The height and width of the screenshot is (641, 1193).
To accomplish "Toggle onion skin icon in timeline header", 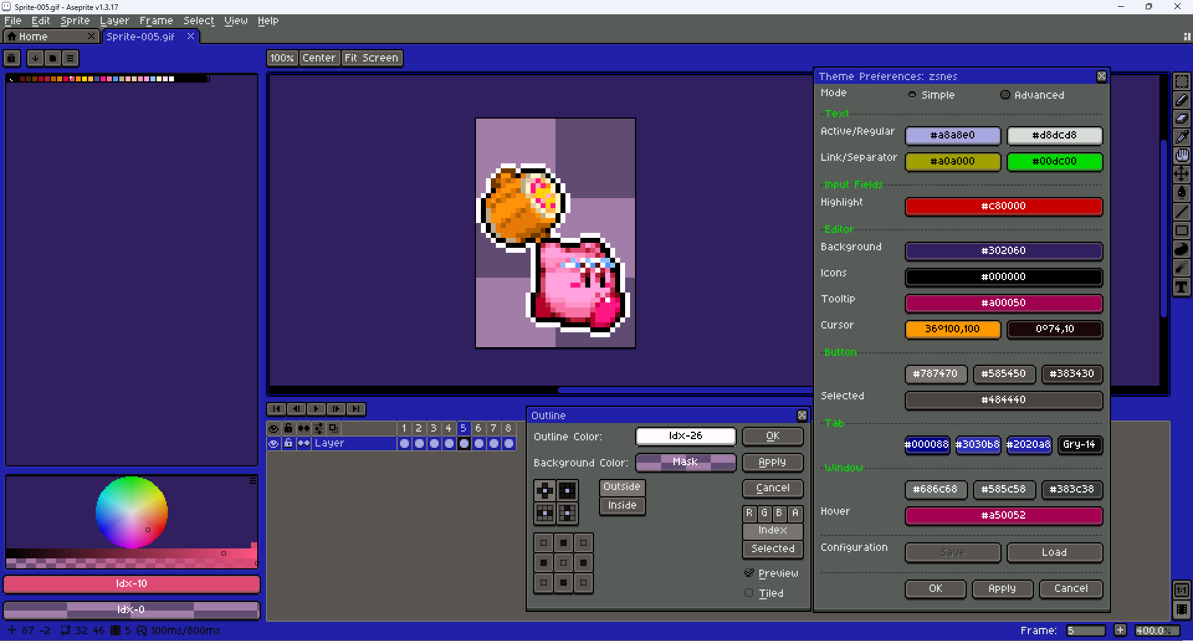I will [334, 428].
